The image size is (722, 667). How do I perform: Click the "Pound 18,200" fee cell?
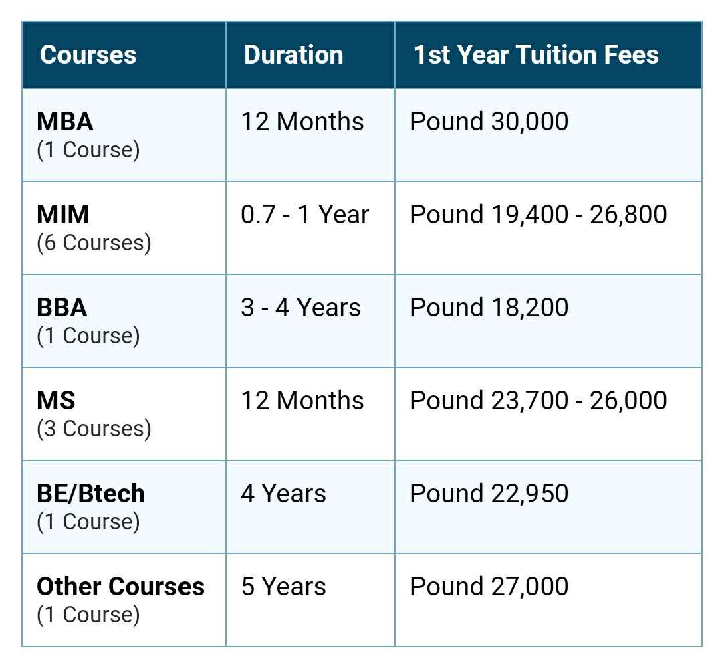pyautogui.click(x=489, y=308)
